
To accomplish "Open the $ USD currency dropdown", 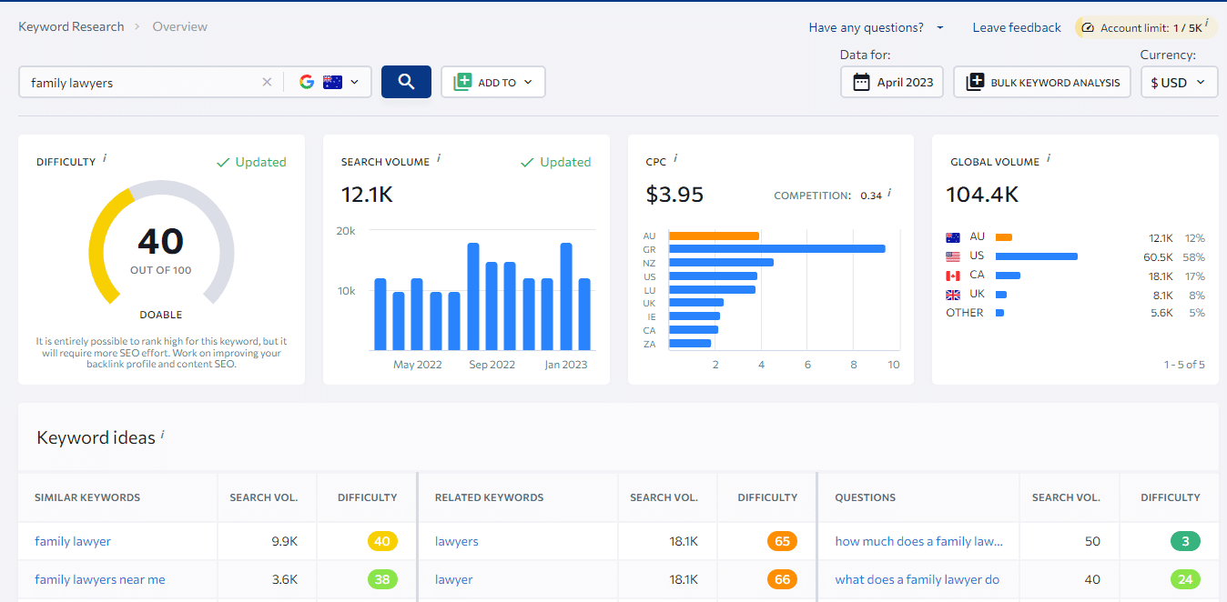I will click(1178, 82).
